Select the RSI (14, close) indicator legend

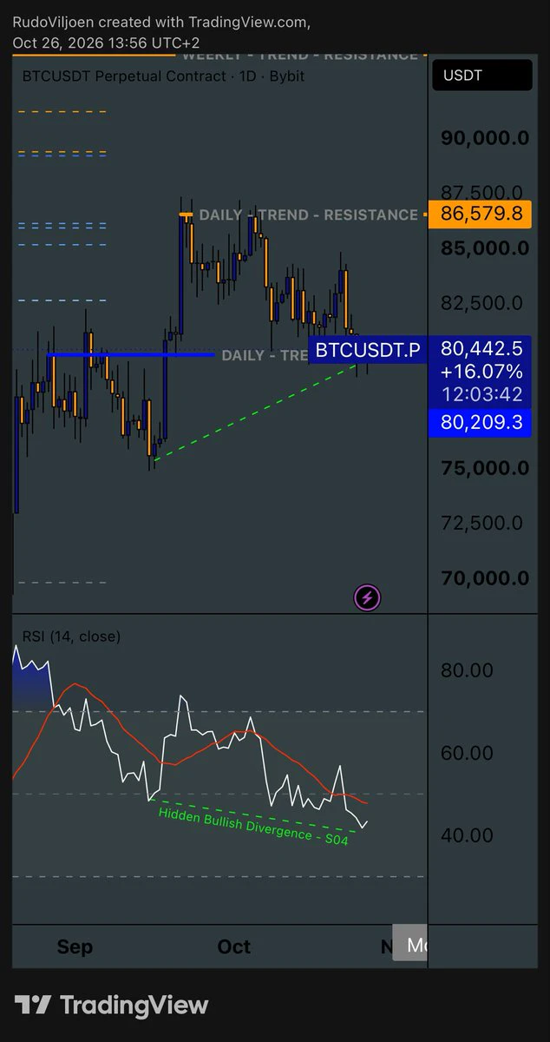71,636
